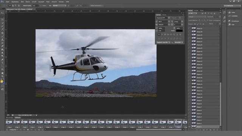The width and height of the screenshot is (242, 136).
Task: Open the Abrunden anti-aliasing dropdown
Action: pyautogui.click(x=178, y=42)
